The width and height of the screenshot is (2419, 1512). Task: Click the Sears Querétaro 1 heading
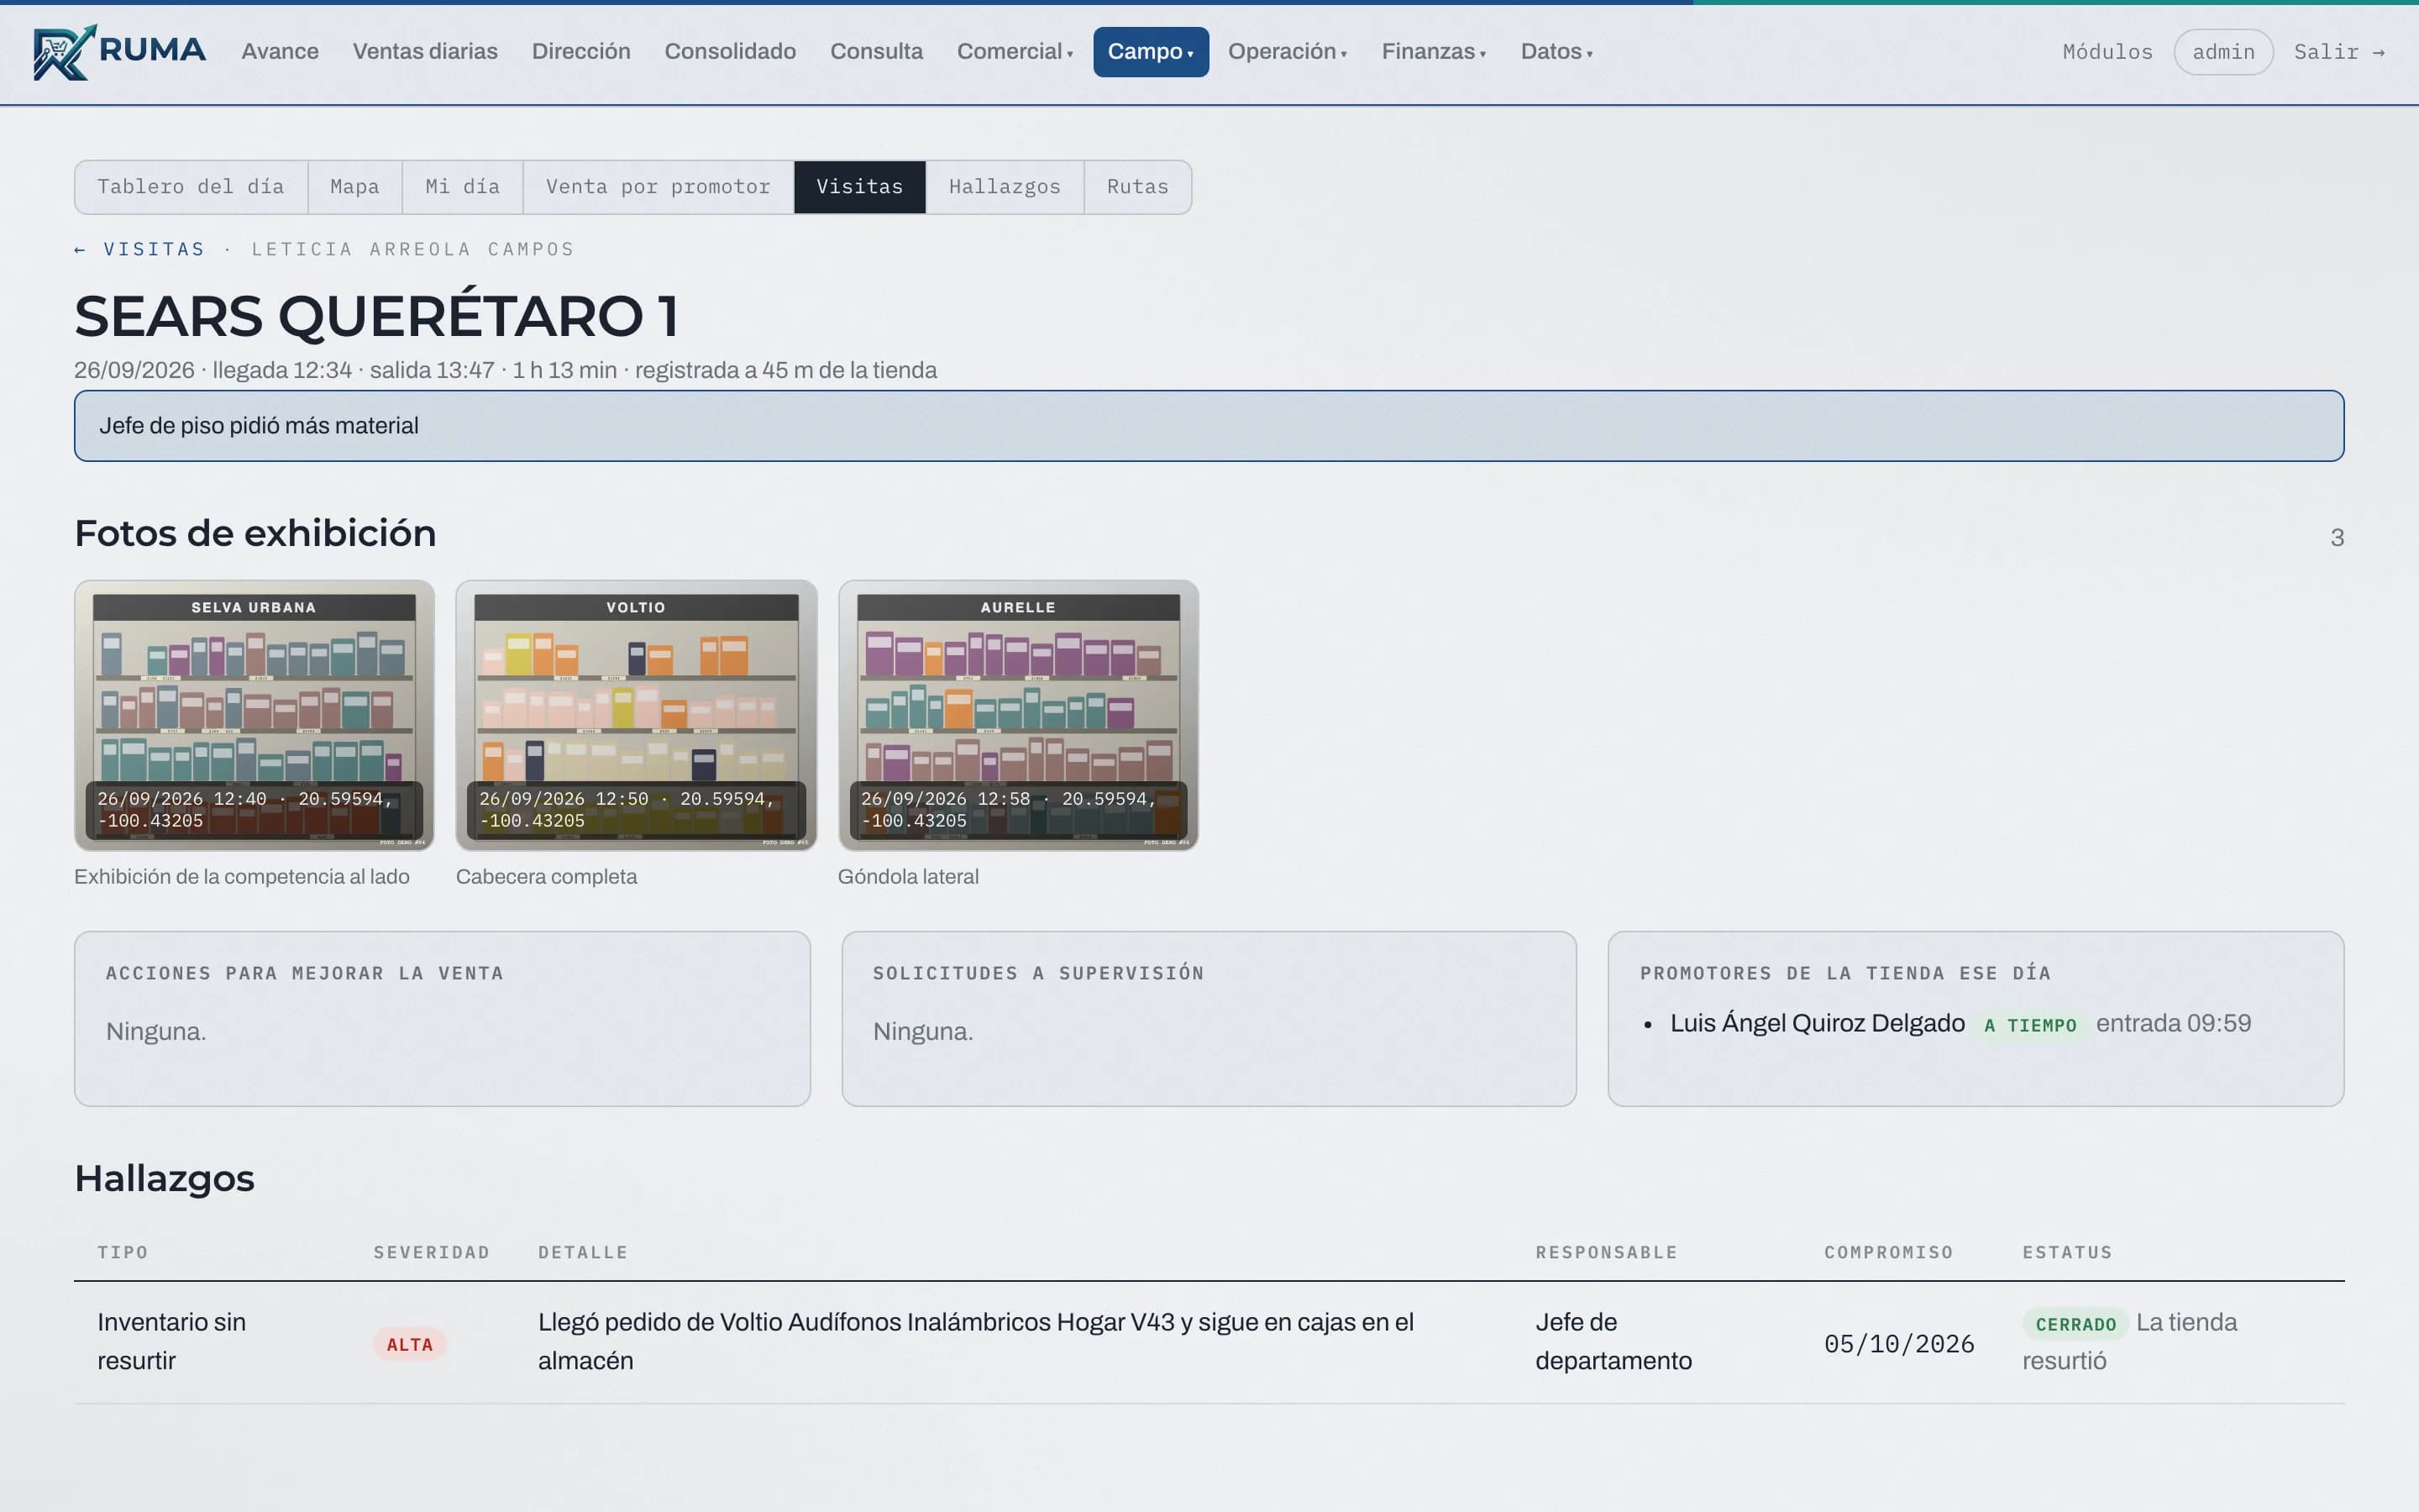coord(377,316)
